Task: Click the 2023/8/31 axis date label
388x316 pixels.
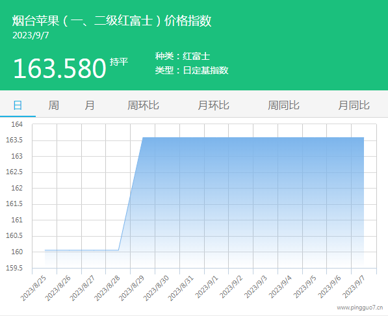Action: [181, 289]
